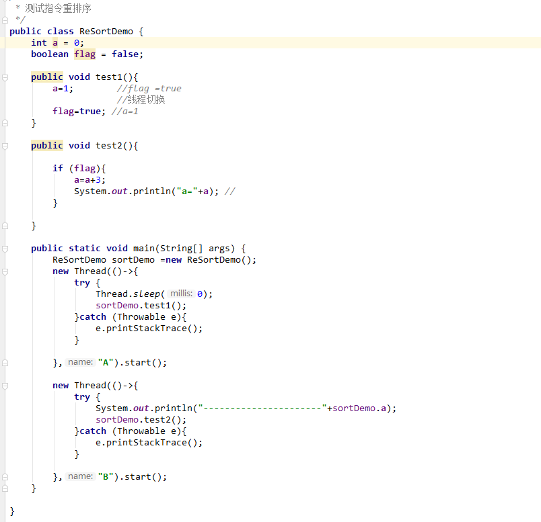This screenshot has width=541, height=522.
Task: Click the dashed string literal in println
Action: point(262,408)
